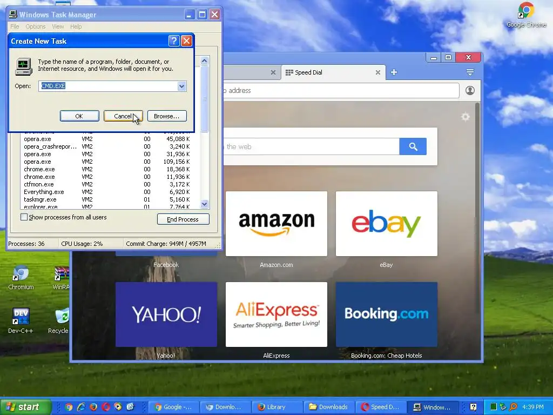Screen dimensions: 553x415
Task: Launch Firefox from the quick launch bar
Action: tap(93, 407)
